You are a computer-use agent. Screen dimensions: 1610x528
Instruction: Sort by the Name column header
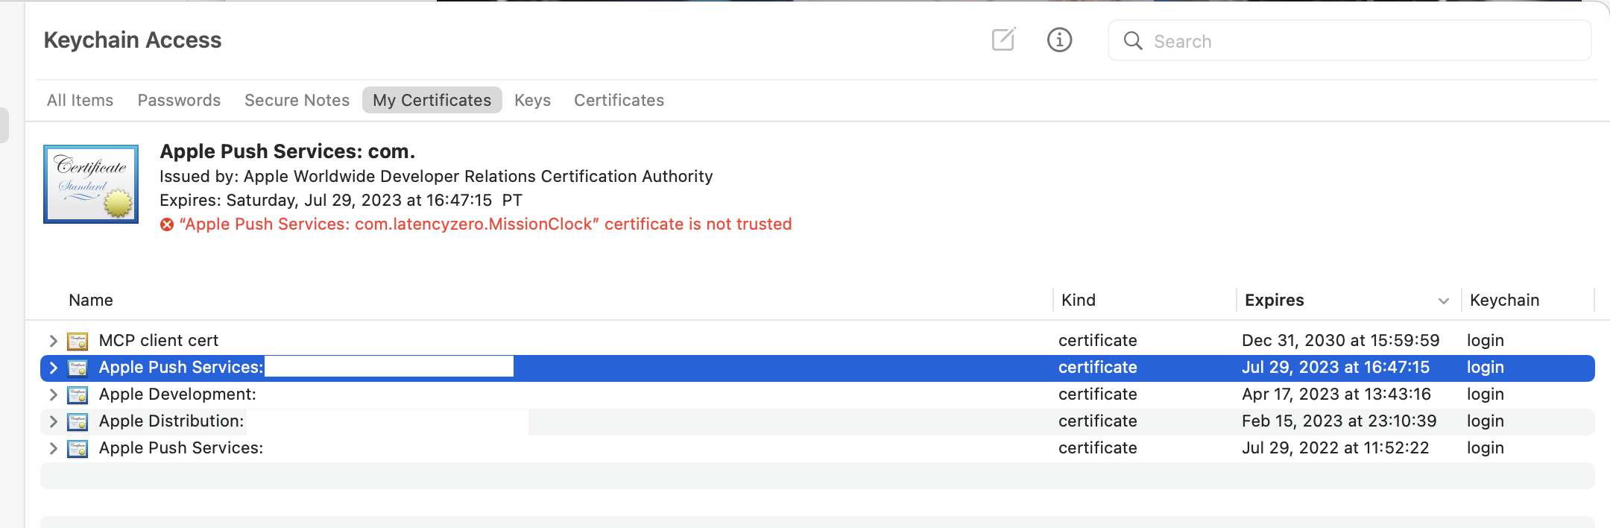91,300
